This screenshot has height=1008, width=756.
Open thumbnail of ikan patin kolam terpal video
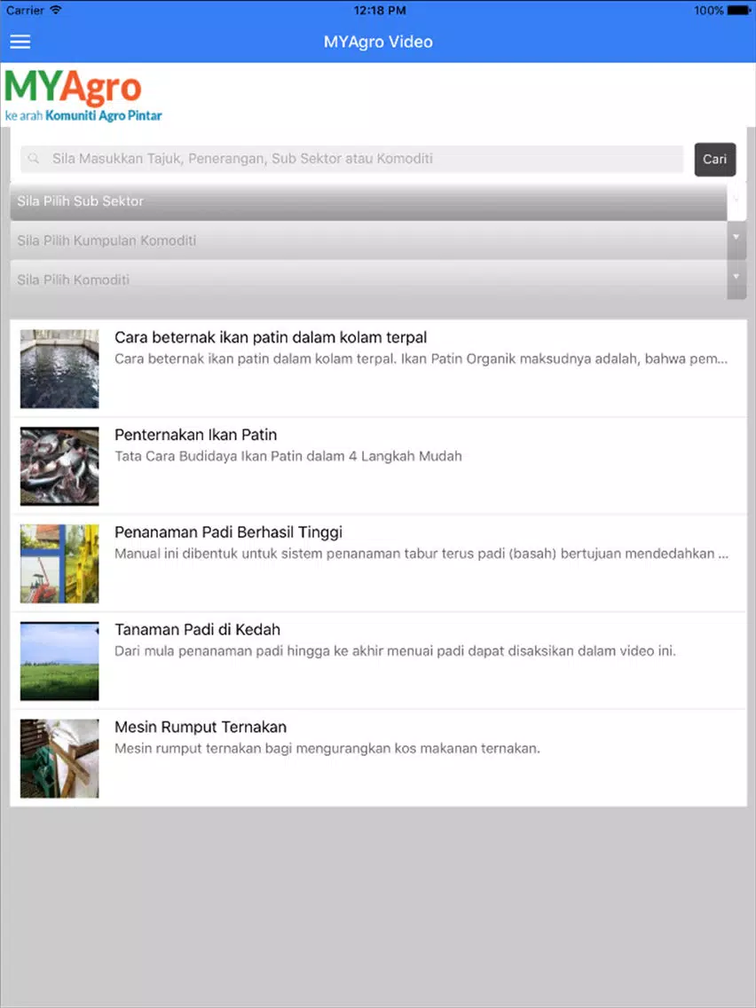coord(59,369)
